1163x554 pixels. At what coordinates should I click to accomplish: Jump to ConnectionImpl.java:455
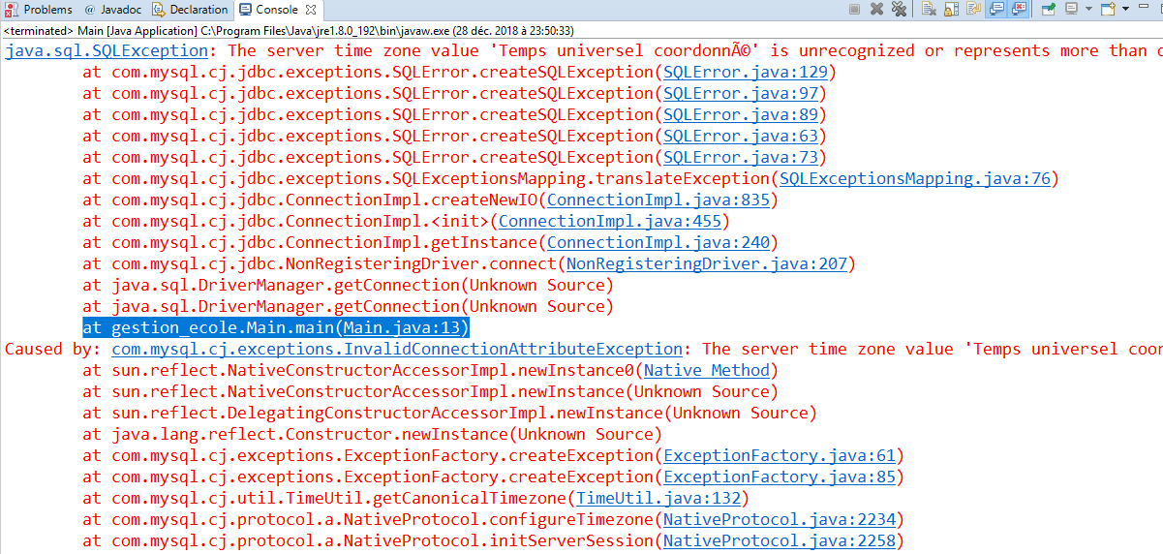click(609, 221)
